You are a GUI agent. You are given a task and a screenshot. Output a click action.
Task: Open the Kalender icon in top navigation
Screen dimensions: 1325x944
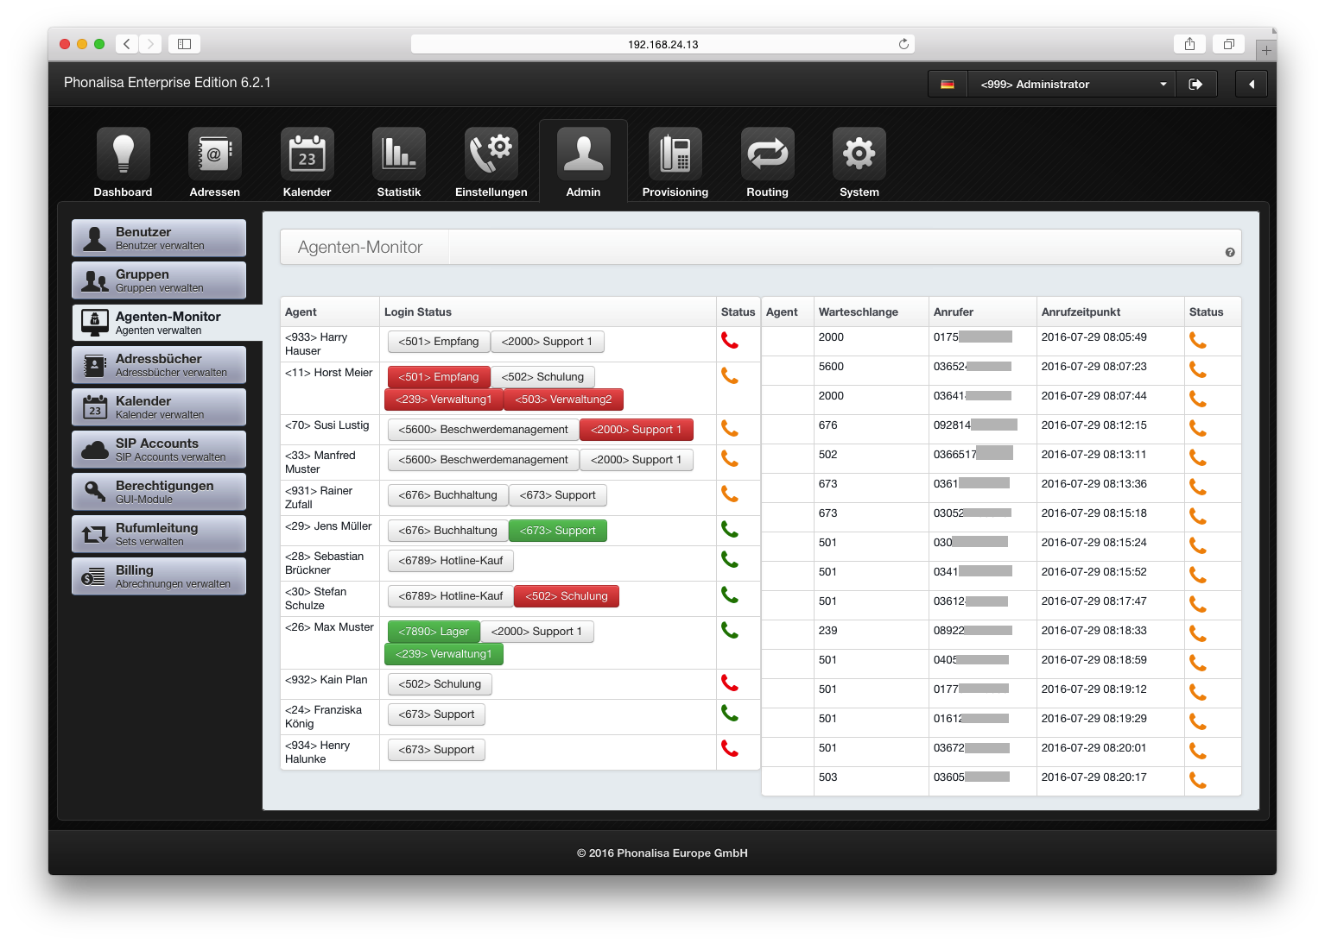[307, 154]
